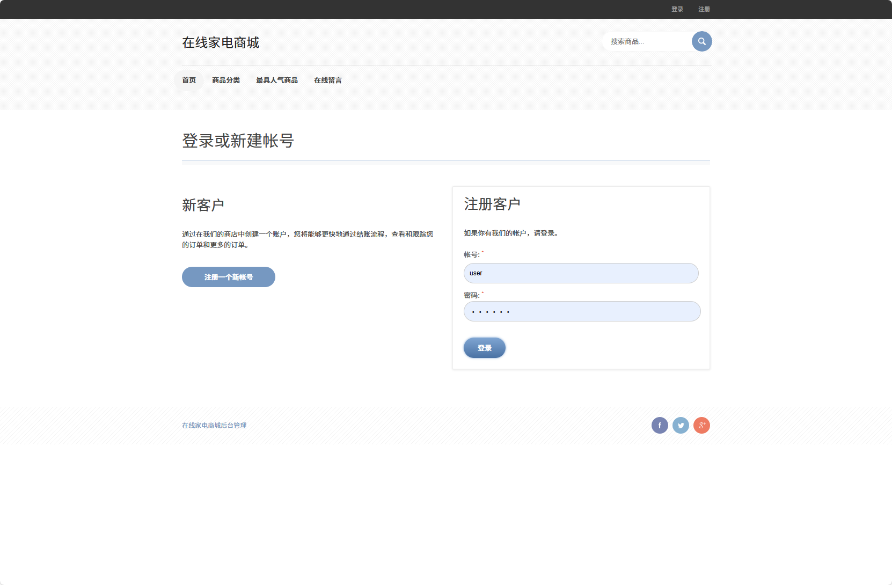Click inside the 搜索商品 search box

pyautogui.click(x=644, y=41)
